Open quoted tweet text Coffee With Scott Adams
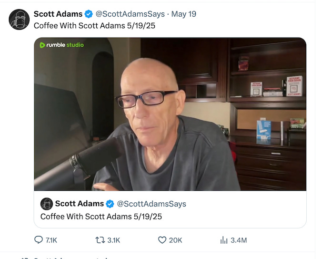Screen dimensions: 322x259 point(101,217)
